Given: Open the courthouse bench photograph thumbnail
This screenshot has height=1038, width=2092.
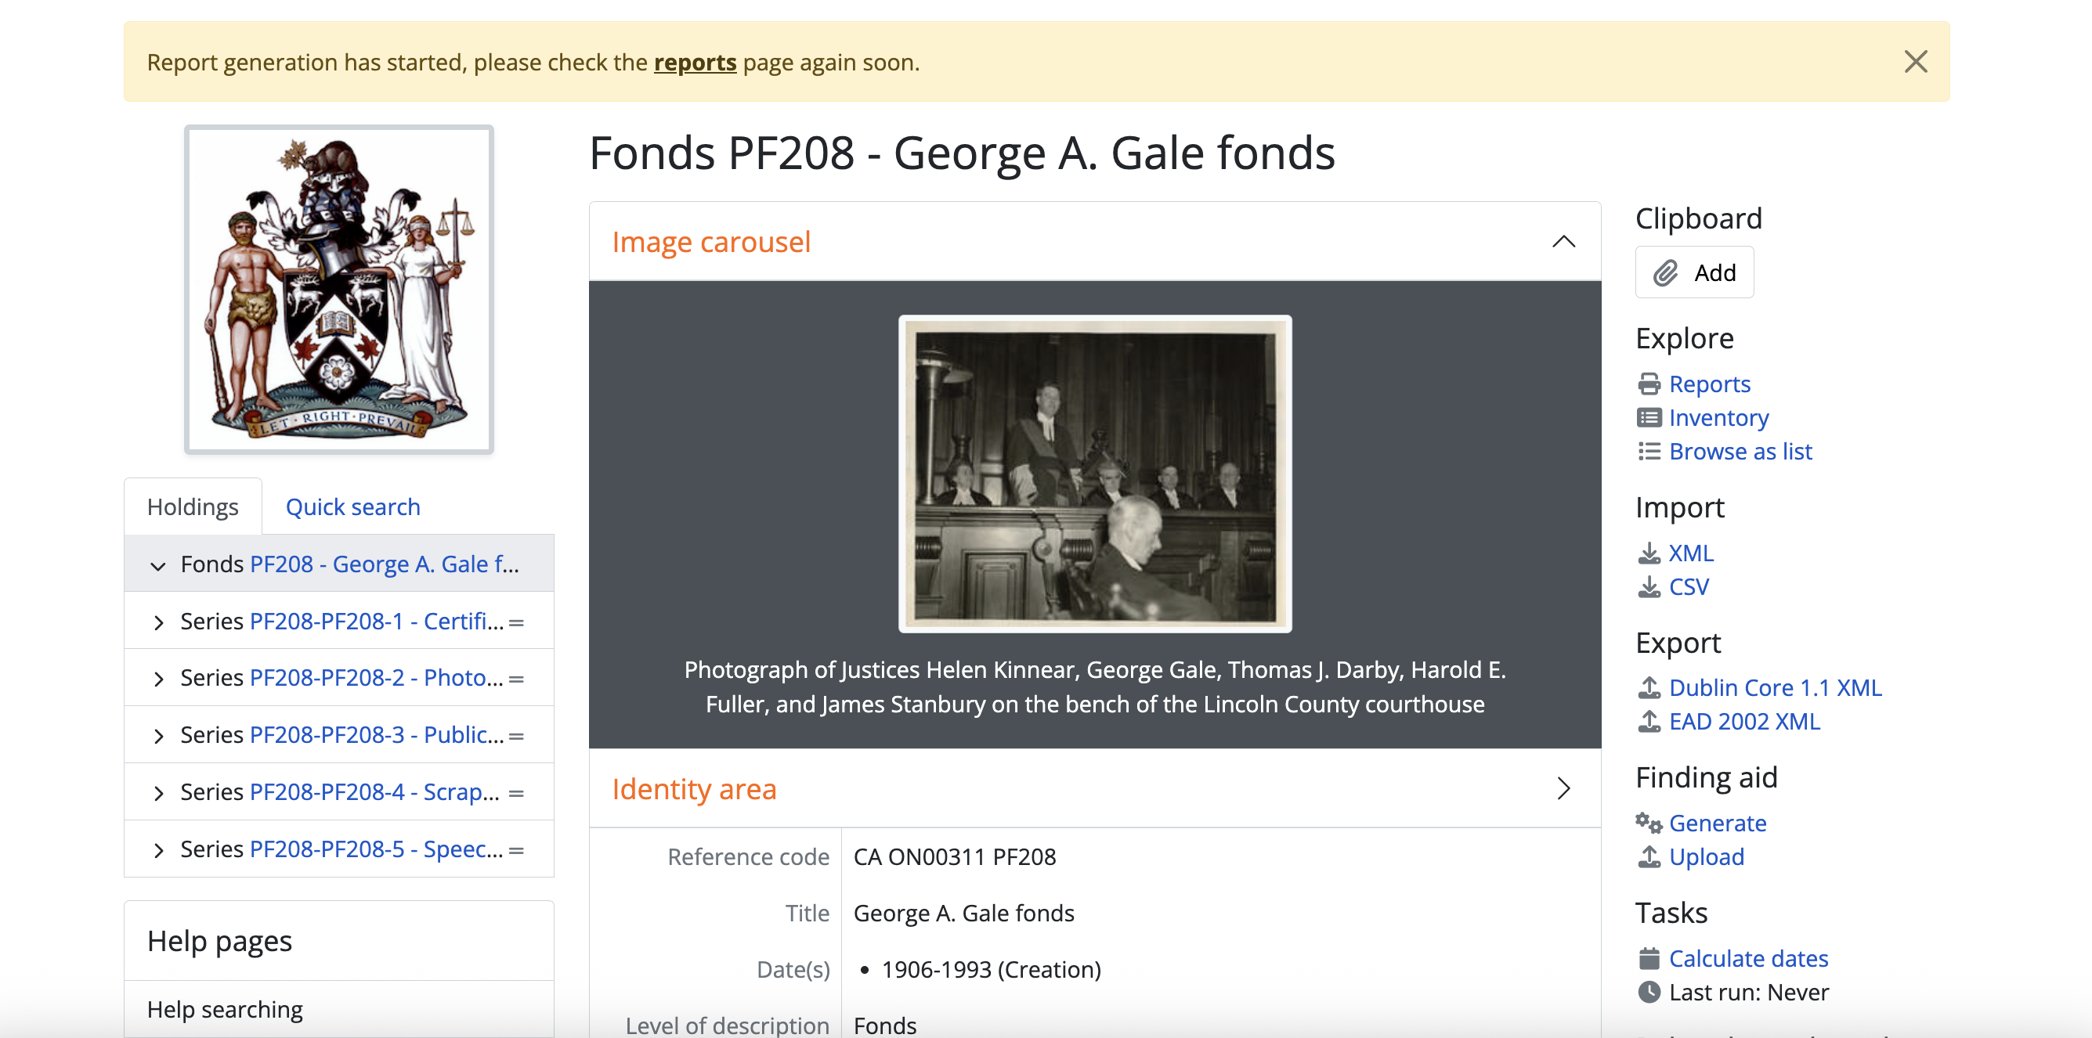Looking at the screenshot, I should pyautogui.click(x=1094, y=473).
